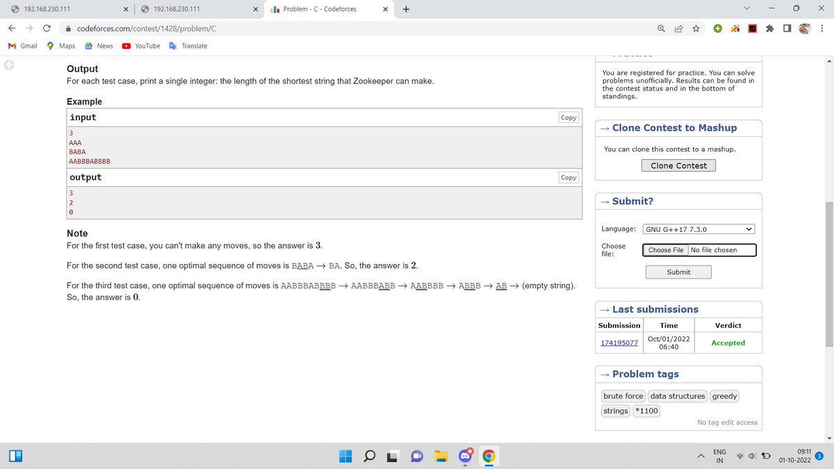Open Widgets panel in taskbar corner

(x=16, y=456)
